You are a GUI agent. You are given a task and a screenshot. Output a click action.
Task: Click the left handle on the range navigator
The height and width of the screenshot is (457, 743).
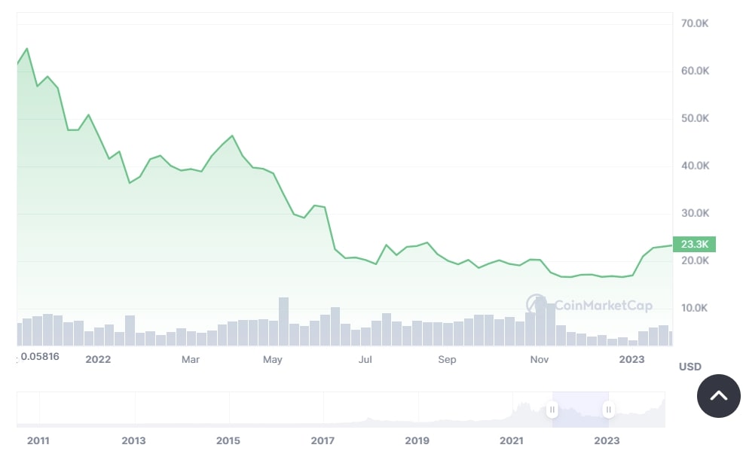pyautogui.click(x=552, y=409)
